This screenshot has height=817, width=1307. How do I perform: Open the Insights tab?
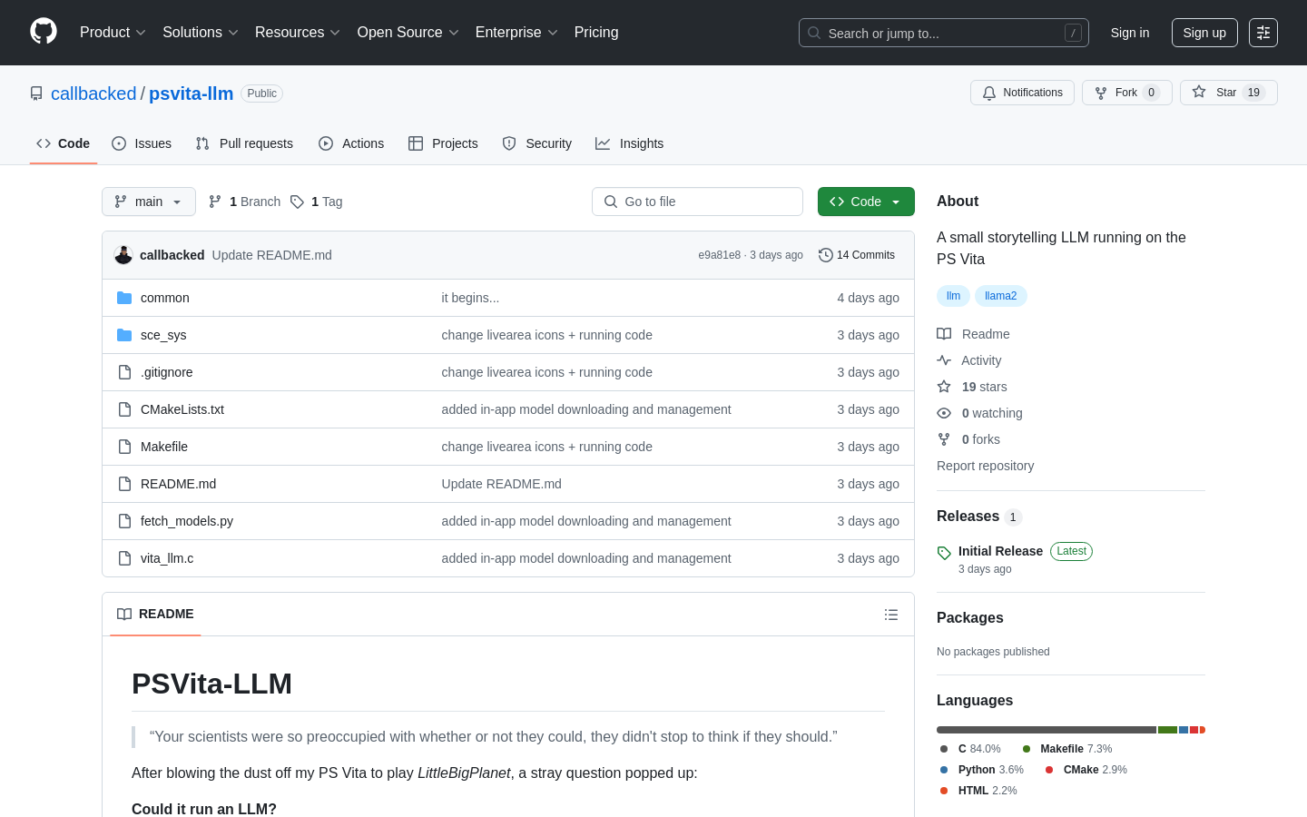pyautogui.click(x=630, y=143)
